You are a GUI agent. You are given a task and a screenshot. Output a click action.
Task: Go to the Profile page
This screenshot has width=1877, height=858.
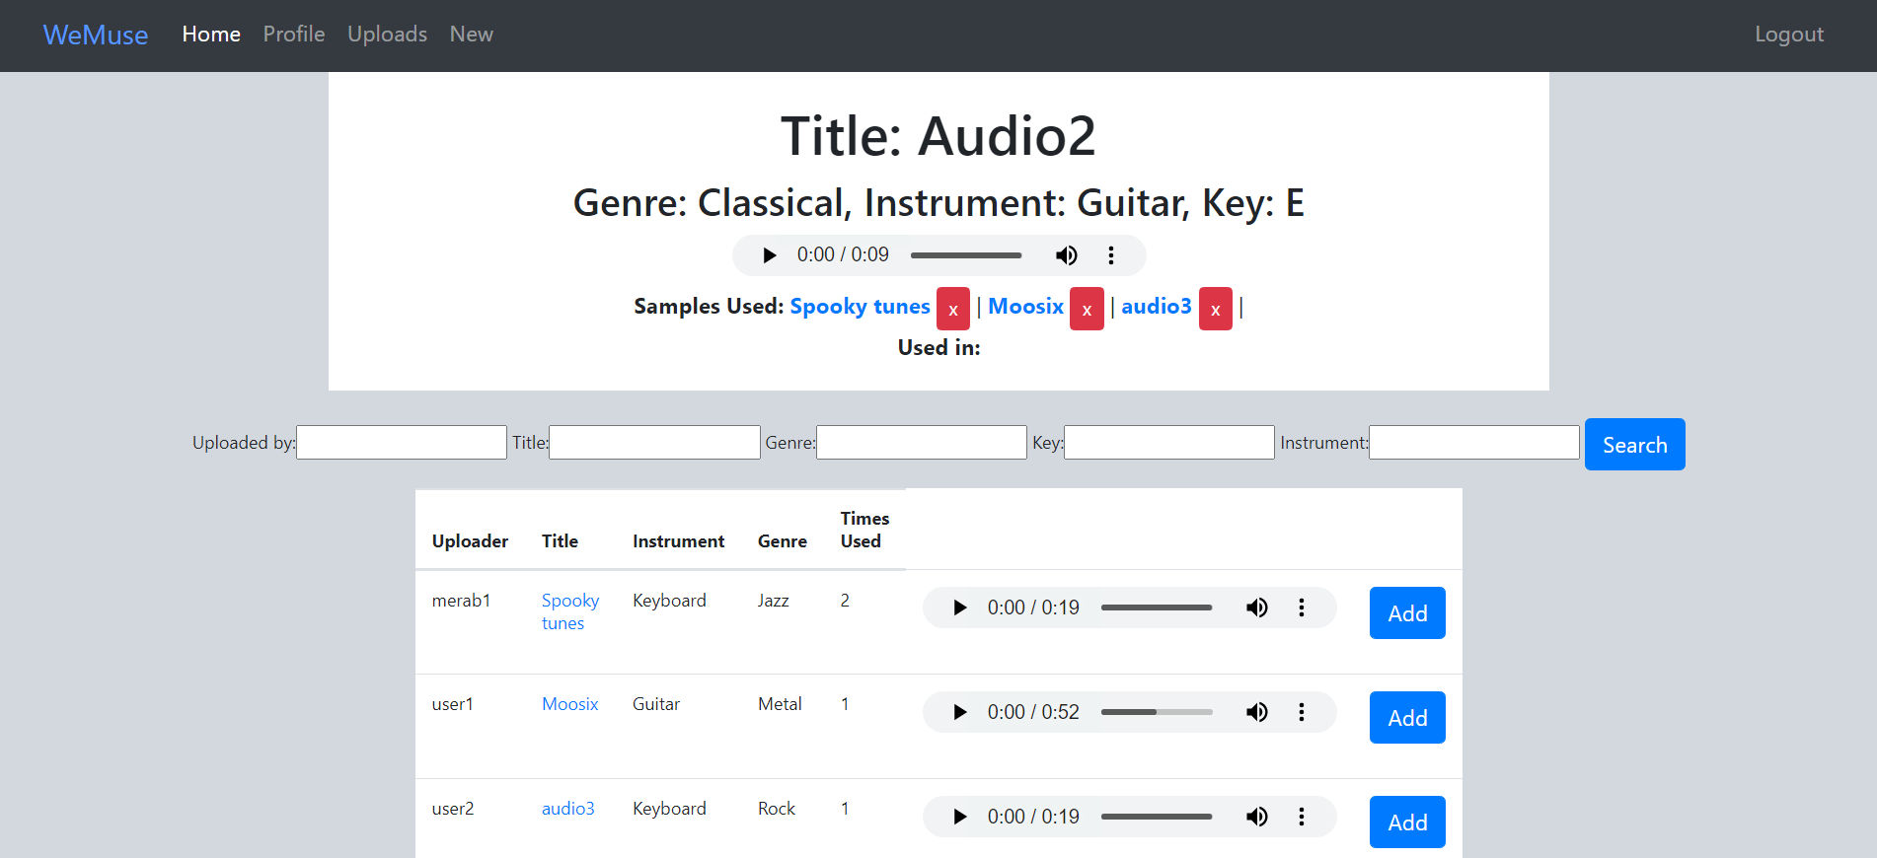(x=293, y=34)
